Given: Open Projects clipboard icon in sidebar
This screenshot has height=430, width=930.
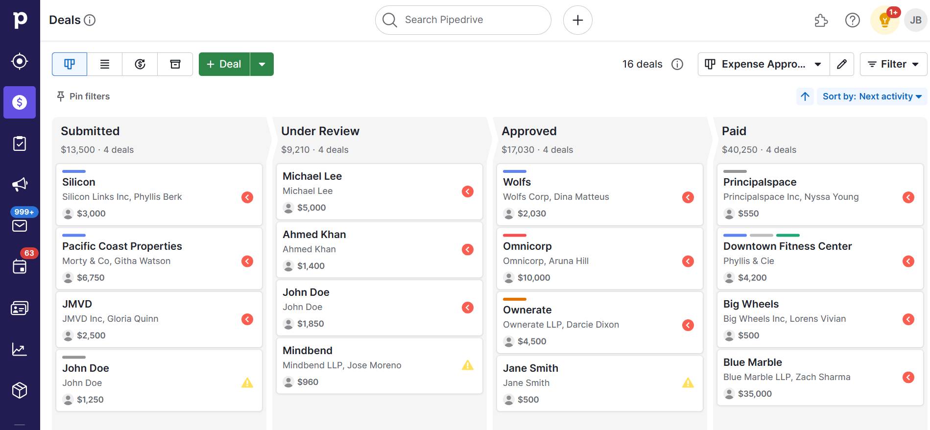Looking at the screenshot, I should click(20, 143).
